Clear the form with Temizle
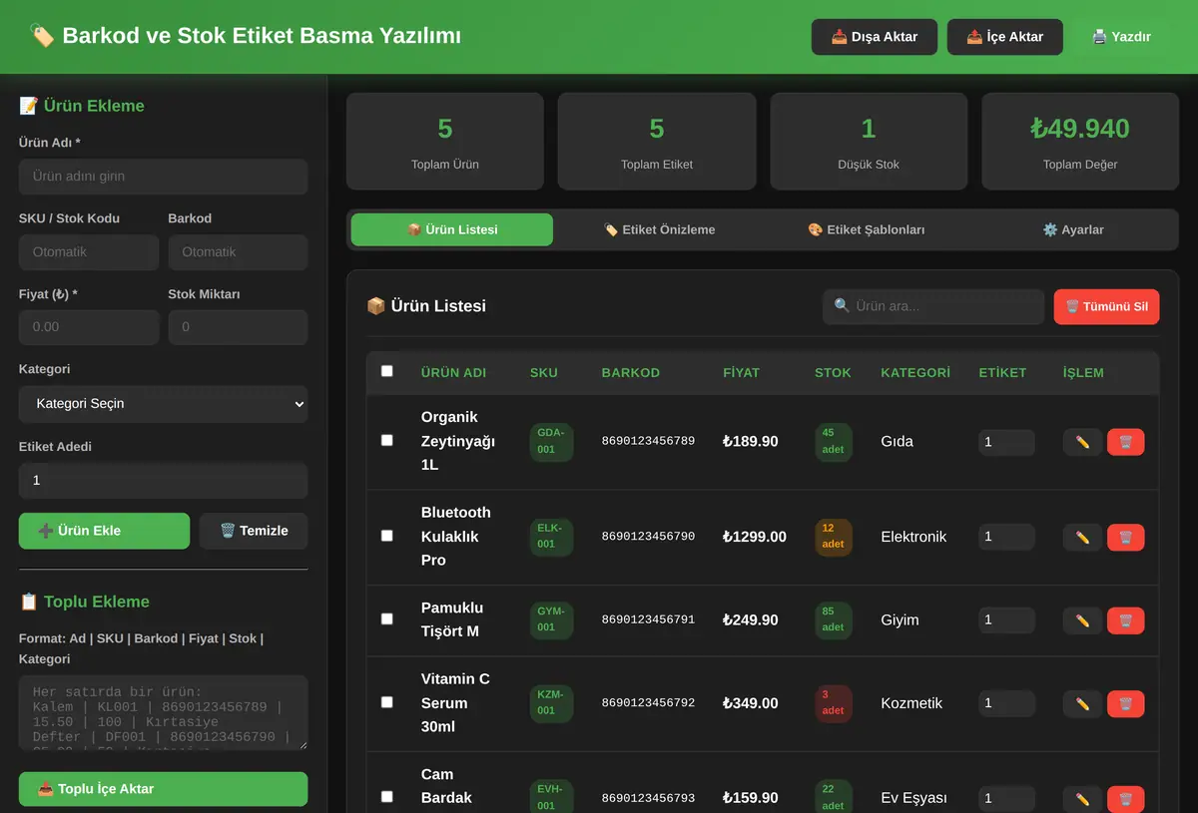Screen dimensions: 1198x813 point(254,531)
